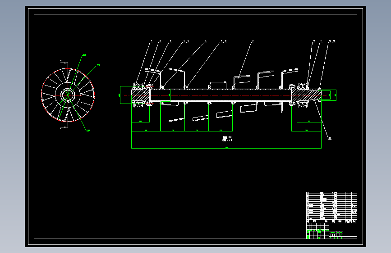The width and height of the screenshot is (391, 253).
Task: Select the section-cut mark above the circular view
Action: tap(64, 62)
